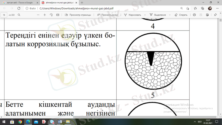The image size is (222, 125).
Task: Print the PDF document
Action: tap(194, 15)
